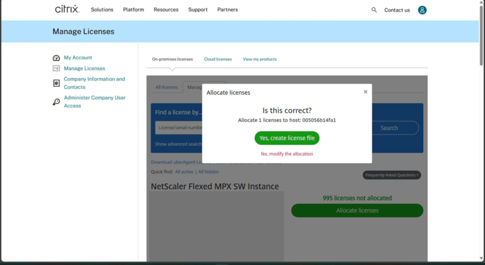Open View my products tab
485x265 pixels.
click(259, 59)
